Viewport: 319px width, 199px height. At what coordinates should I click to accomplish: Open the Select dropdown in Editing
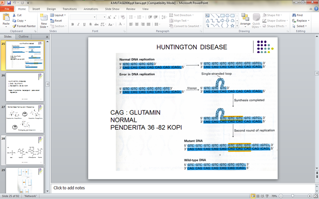coord(299,26)
